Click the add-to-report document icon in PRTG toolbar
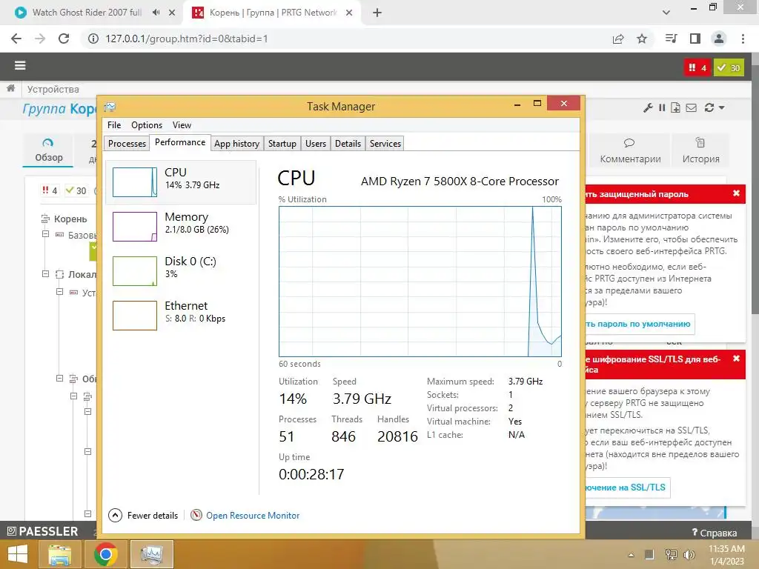The image size is (759, 569). click(x=676, y=107)
